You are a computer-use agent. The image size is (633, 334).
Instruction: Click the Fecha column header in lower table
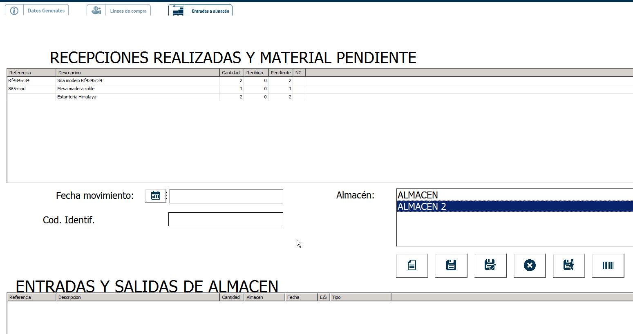[x=293, y=297]
